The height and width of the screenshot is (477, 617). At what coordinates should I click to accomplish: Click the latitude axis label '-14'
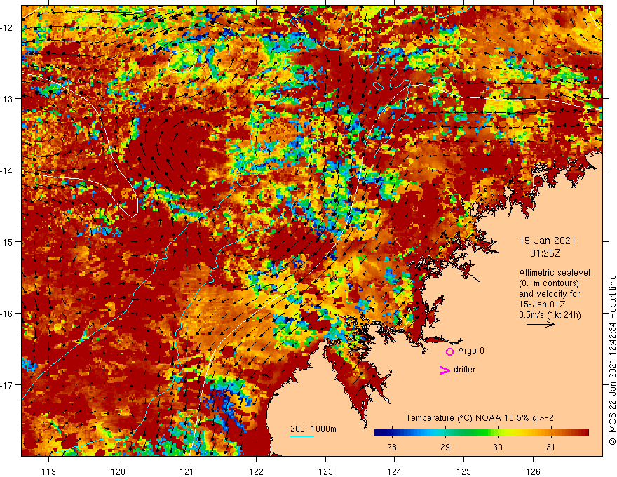8,170
